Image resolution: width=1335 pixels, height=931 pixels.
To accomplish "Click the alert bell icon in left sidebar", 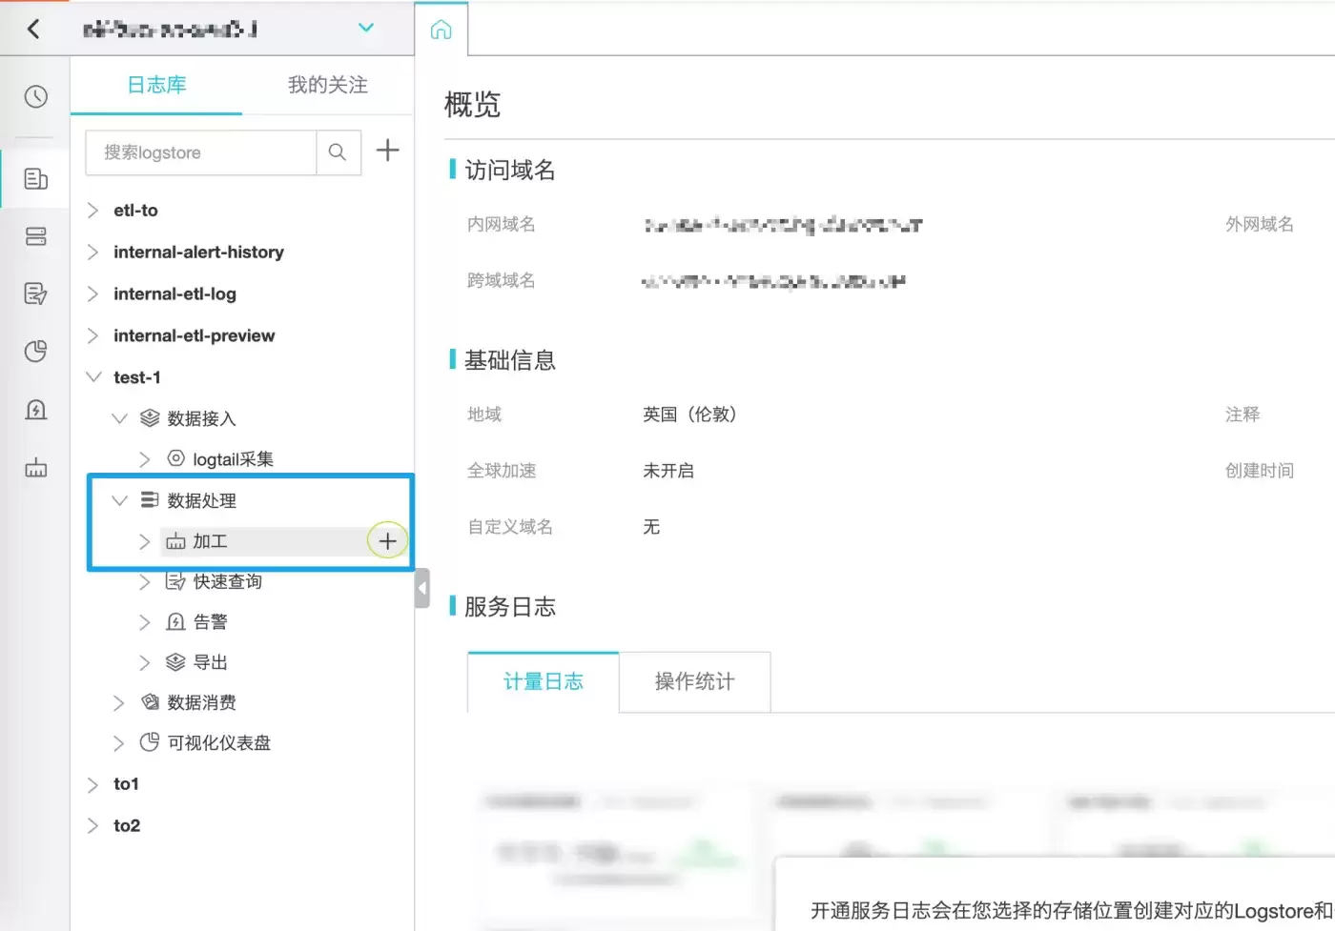I will 36,410.
